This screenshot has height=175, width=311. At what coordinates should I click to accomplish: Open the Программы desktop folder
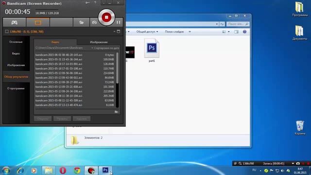[x=300, y=9]
